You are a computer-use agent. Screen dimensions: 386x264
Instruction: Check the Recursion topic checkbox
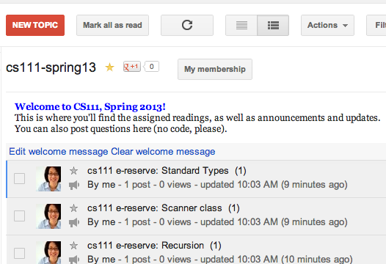pyautogui.click(x=20, y=253)
